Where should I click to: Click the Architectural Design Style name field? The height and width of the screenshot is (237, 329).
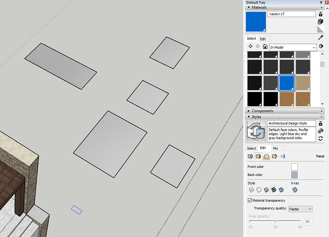(x=291, y=123)
